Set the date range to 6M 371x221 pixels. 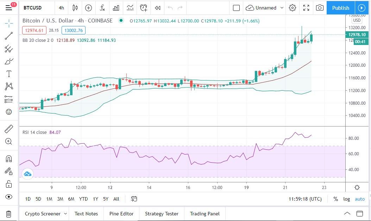click(71, 199)
